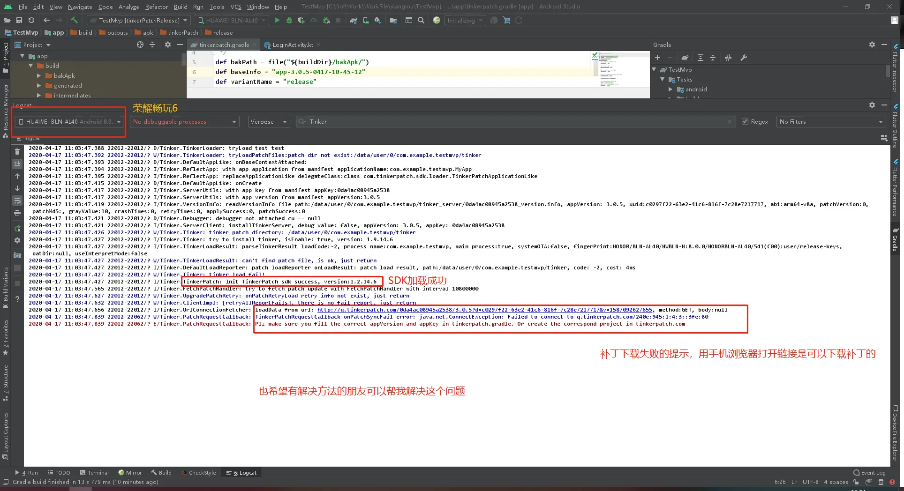This screenshot has height=491, width=904.
Task: Click Collapse All in Gradle panel
Action: pos(713,58)
